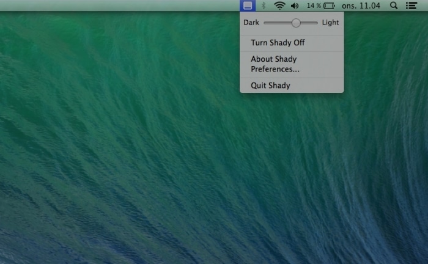The image size is (428, 264).
Task: Click the battery icon in the menu bar
Action: [x=329, y=5]
